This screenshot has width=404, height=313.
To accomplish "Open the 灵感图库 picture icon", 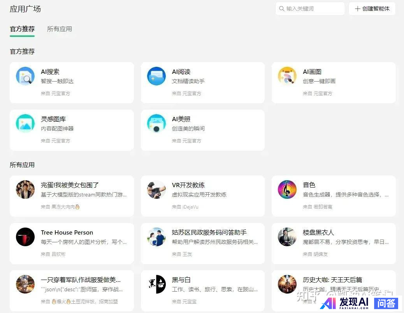I will (25, 123).
